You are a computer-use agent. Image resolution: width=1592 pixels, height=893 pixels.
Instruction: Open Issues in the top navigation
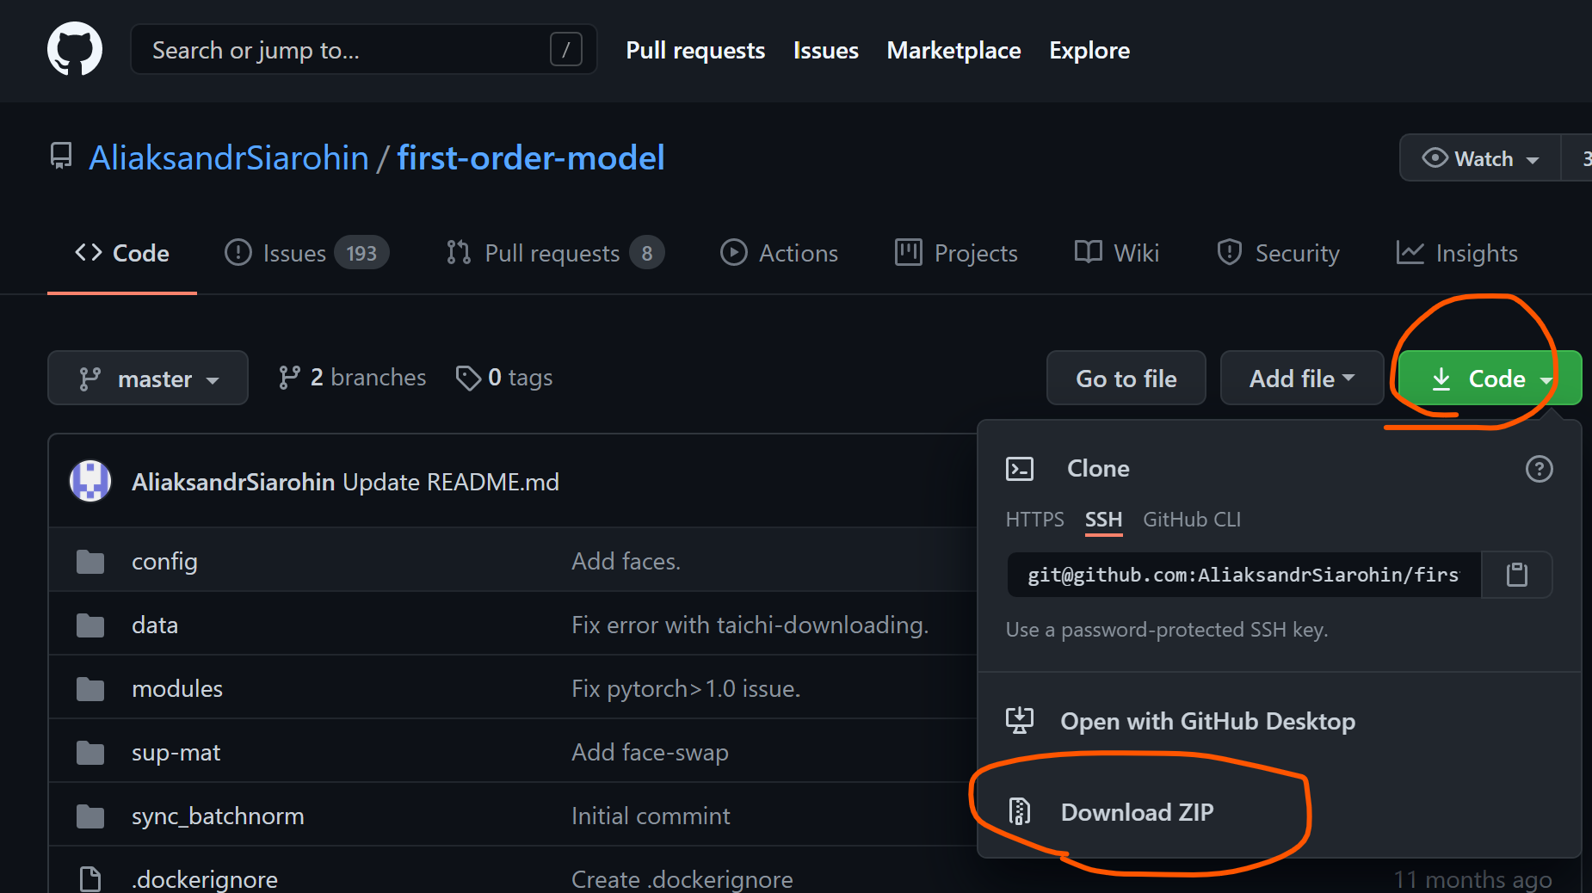(826, 51)
